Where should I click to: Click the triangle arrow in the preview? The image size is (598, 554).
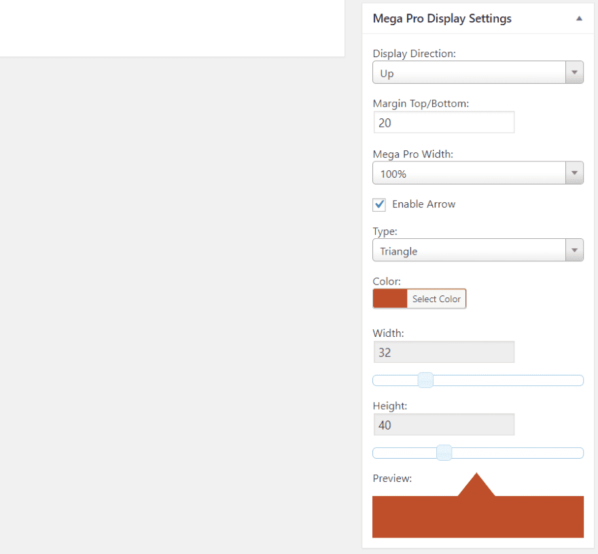(476, 487)
